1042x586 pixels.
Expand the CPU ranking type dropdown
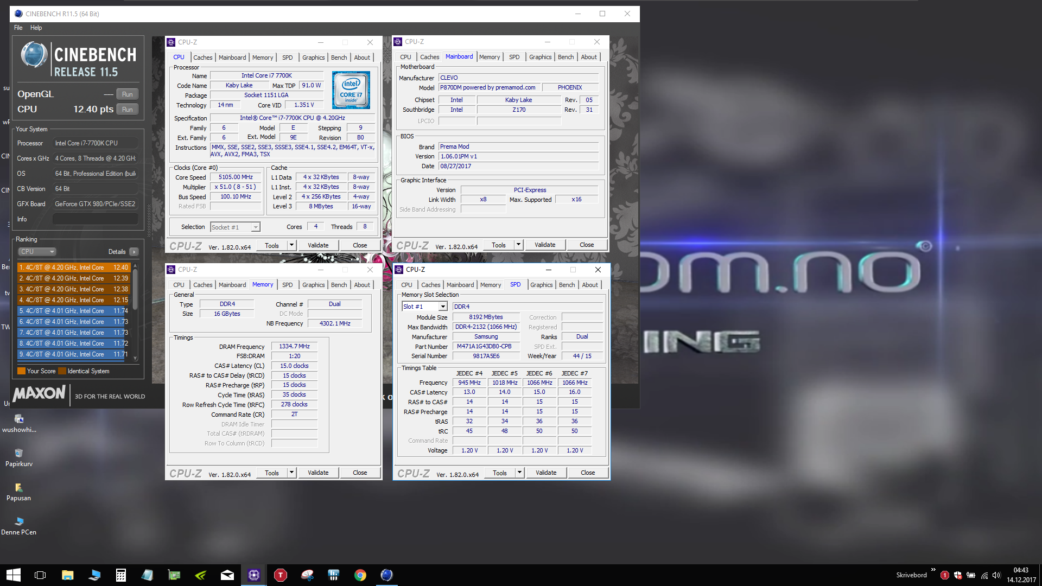coord(37,252)
